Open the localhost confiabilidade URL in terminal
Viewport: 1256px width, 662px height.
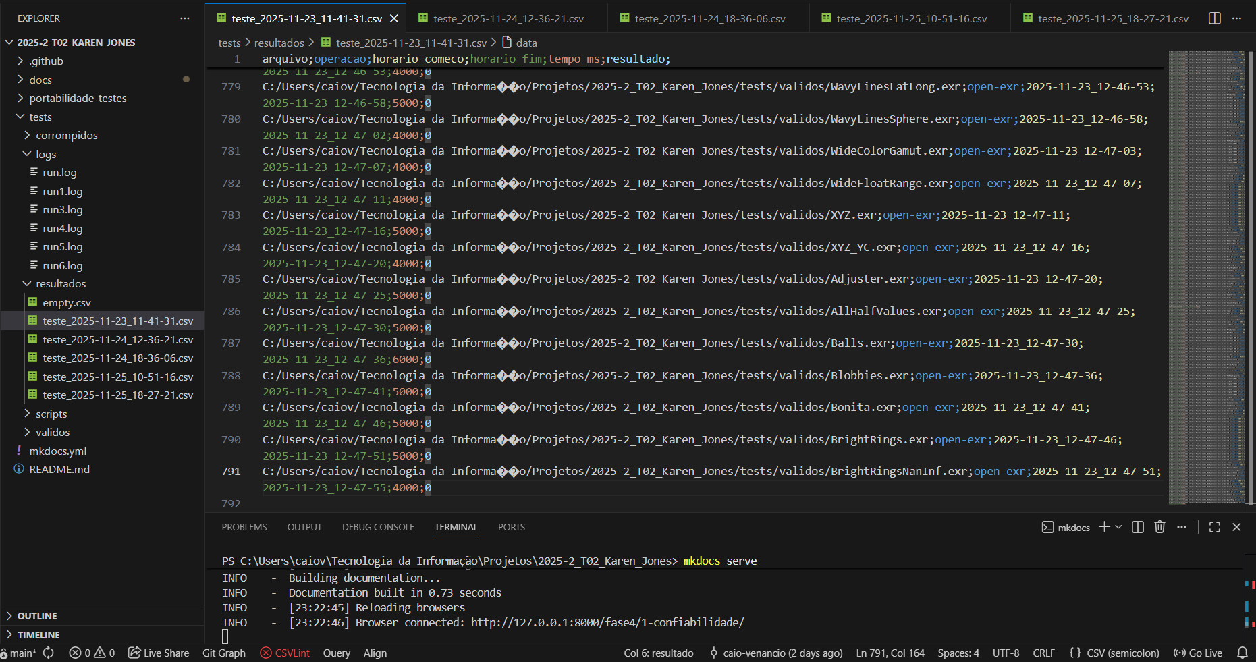607,622
